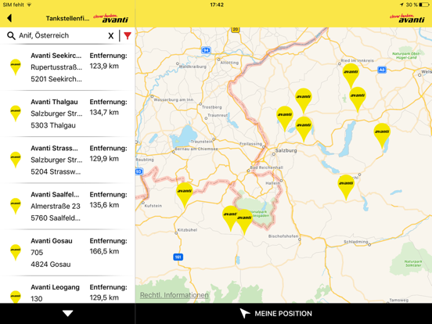The height and width of the screenshot is (324, 432).
Task: Tap the pin icon beside Avanti Gosau
Action: point(16,252)
